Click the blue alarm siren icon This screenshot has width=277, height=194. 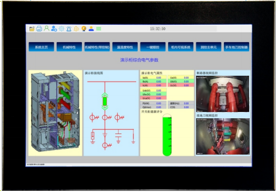tap(69, 28)
